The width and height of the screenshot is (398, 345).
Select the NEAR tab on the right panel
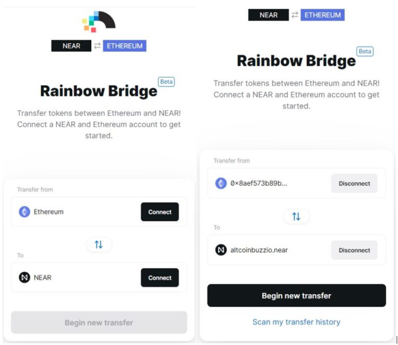tap(268, 15)
